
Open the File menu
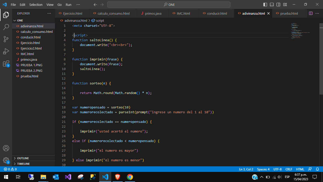pyautogui.click(x=13, y=5)
